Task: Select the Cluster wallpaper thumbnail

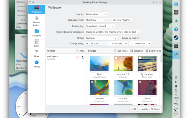Action: (147, 88)
